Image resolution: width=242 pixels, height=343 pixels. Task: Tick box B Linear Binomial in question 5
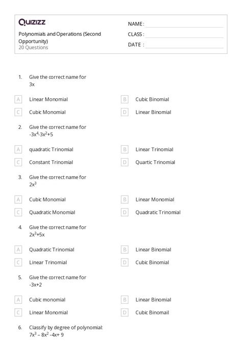click(x=125, y=299)
